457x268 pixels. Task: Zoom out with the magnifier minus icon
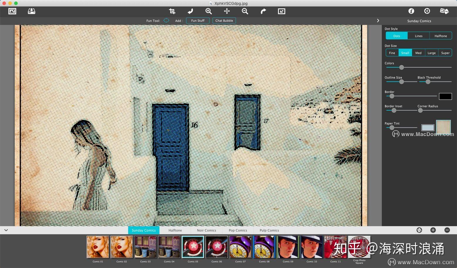pyautogui.click(x=245, y=11)
